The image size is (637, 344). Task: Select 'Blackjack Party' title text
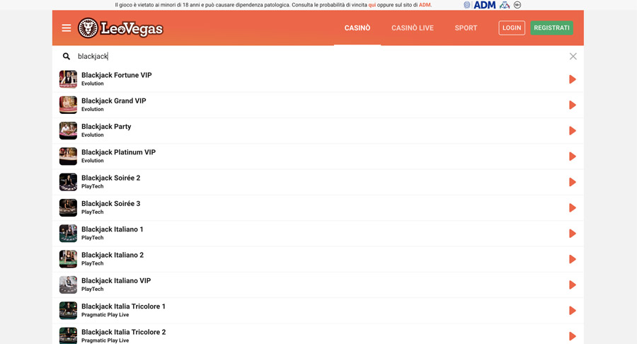tap(106, 127)
